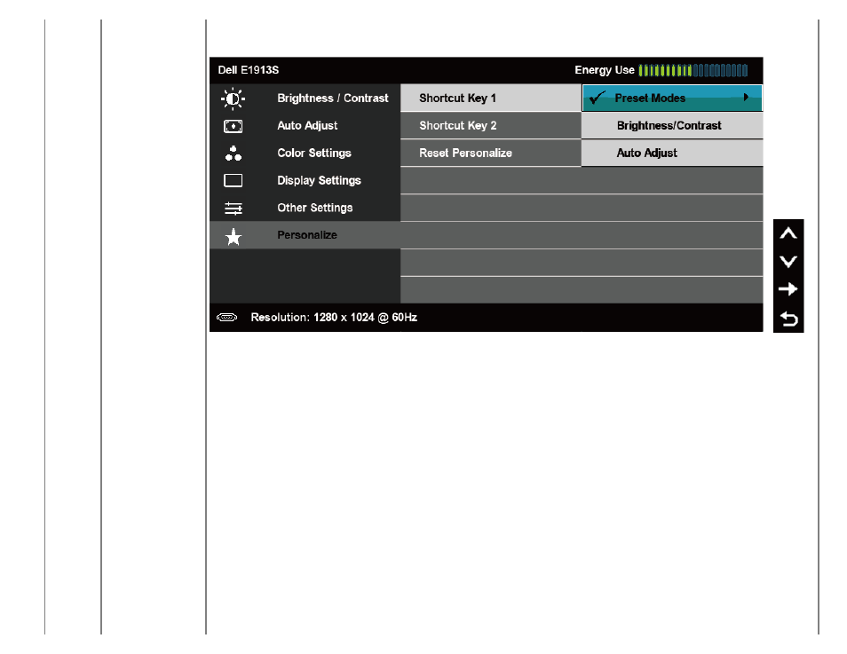This screenshot has height=654, width=847.
Task: Open Brightness / Contrast menu
Action: coord(305,98)
